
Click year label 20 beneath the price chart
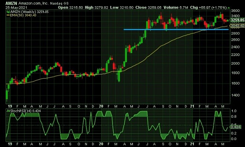(x=101, y=106)
